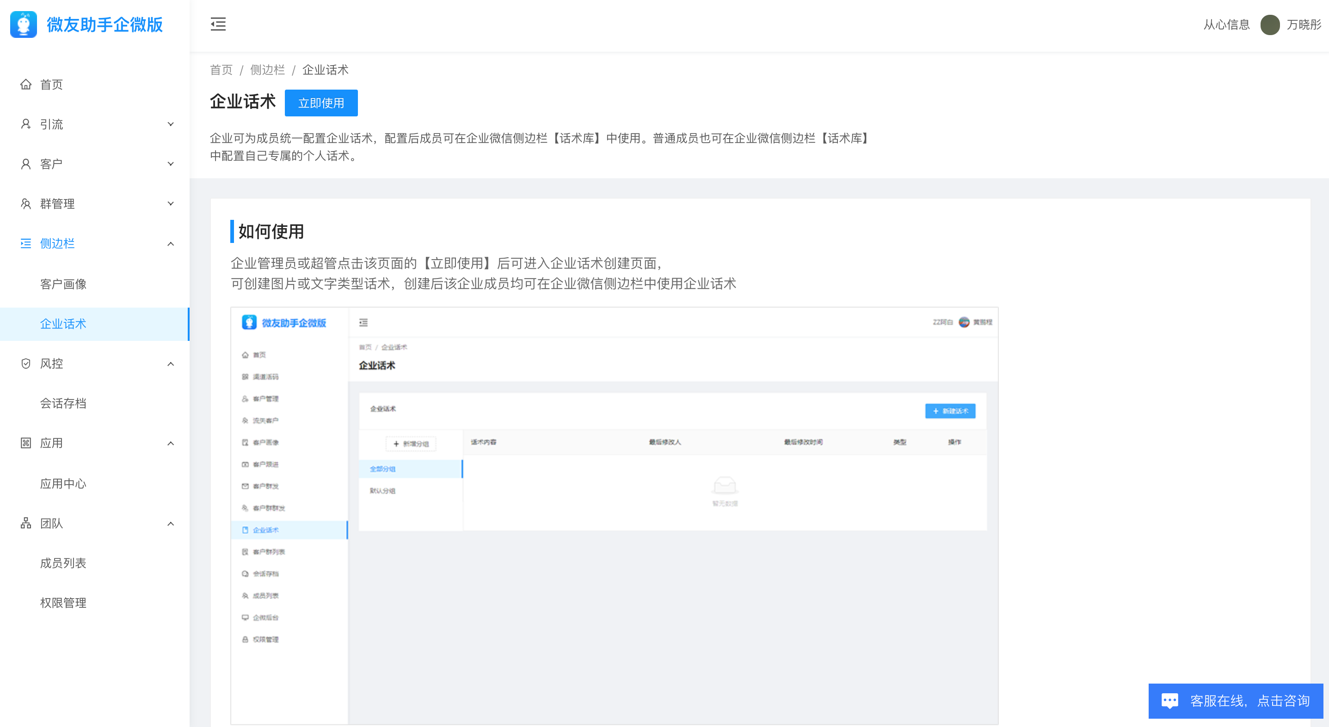Expand the 群管理 menu chevron
The image size is (1329, 727).
pyautogui.click(x=171, y=204)
